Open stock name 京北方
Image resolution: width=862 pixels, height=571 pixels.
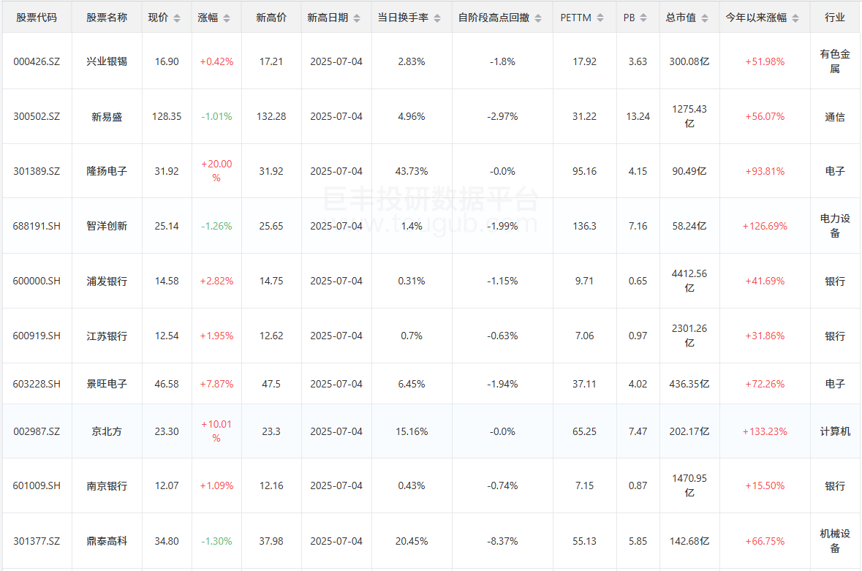tap(107, 431)
